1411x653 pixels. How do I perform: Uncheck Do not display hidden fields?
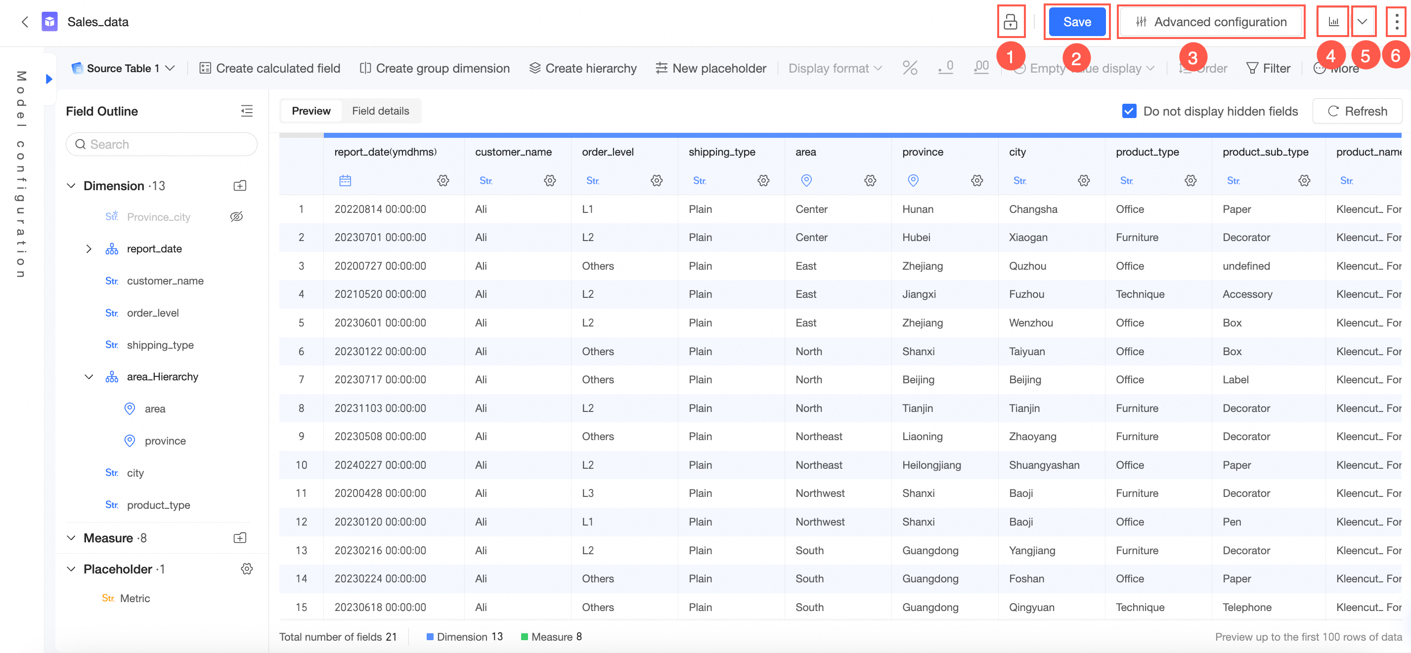pyautogui.click(x=1129, y=111)
